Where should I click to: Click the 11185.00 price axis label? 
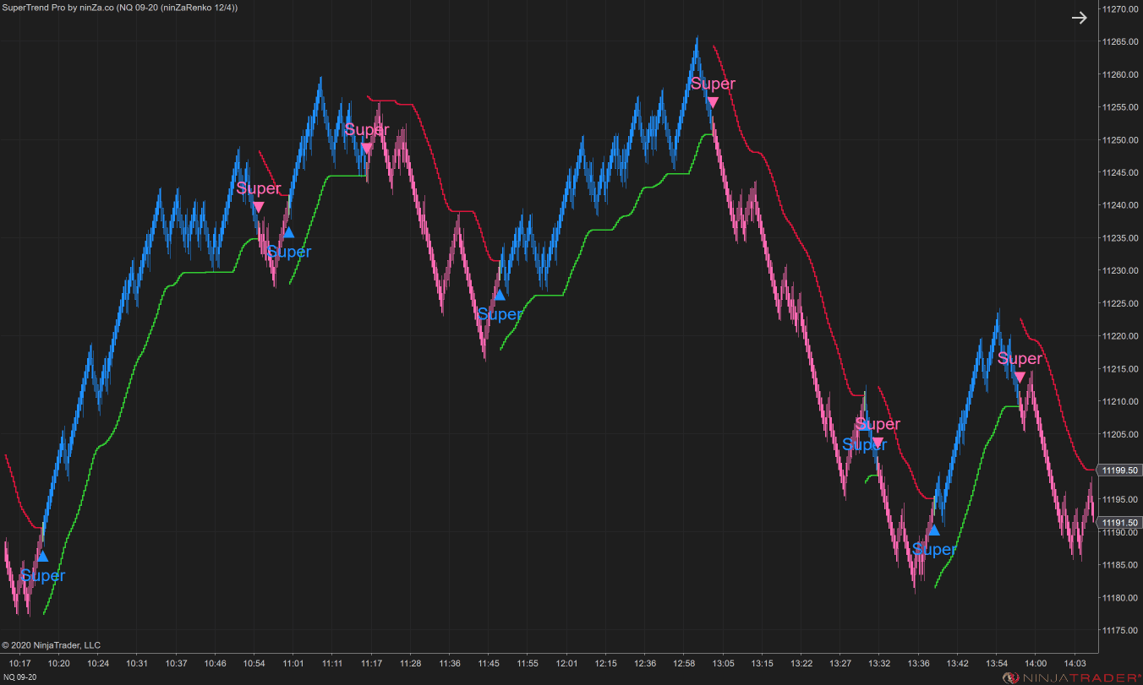coord(1122,565)
